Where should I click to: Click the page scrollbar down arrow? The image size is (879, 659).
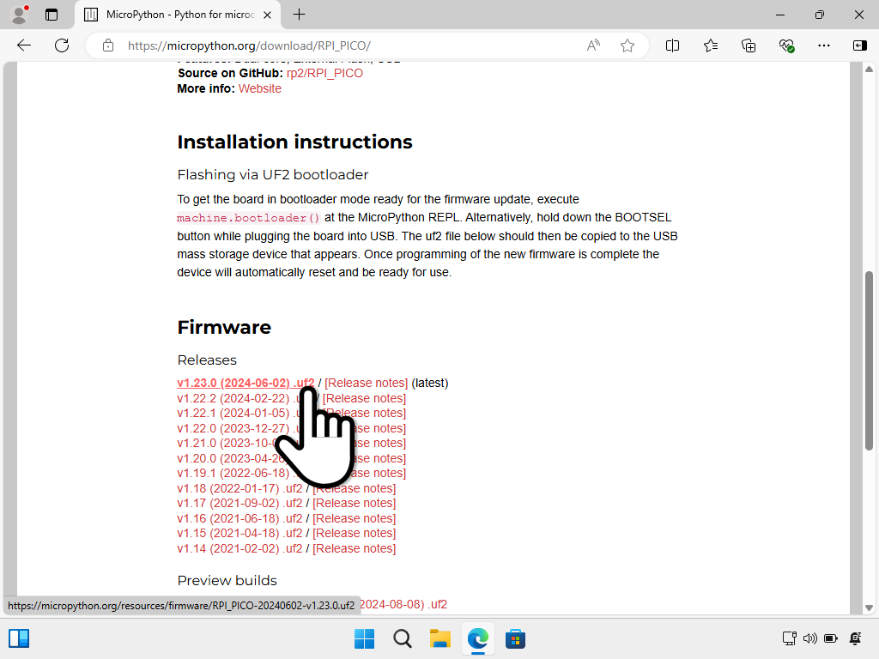[x=869, y=608]
